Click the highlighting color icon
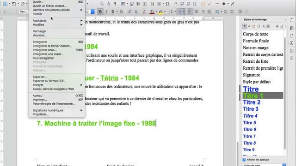The image size is (296, 166). 160,12
